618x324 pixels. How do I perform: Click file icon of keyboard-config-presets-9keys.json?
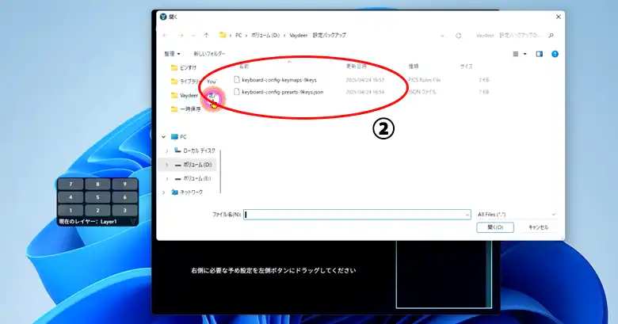point(236,92)
